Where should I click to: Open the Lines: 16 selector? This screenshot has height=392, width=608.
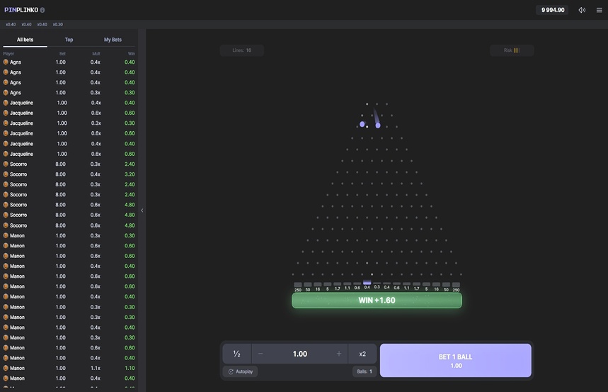tap(241, 50)
